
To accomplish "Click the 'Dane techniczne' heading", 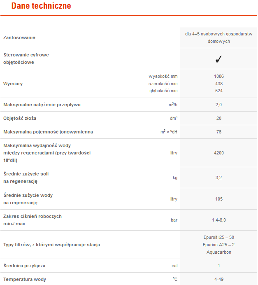I will [x=41, y=6].
